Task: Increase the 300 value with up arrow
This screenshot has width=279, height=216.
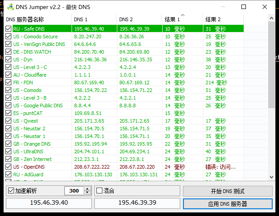Action: click(x=87, y=189)
